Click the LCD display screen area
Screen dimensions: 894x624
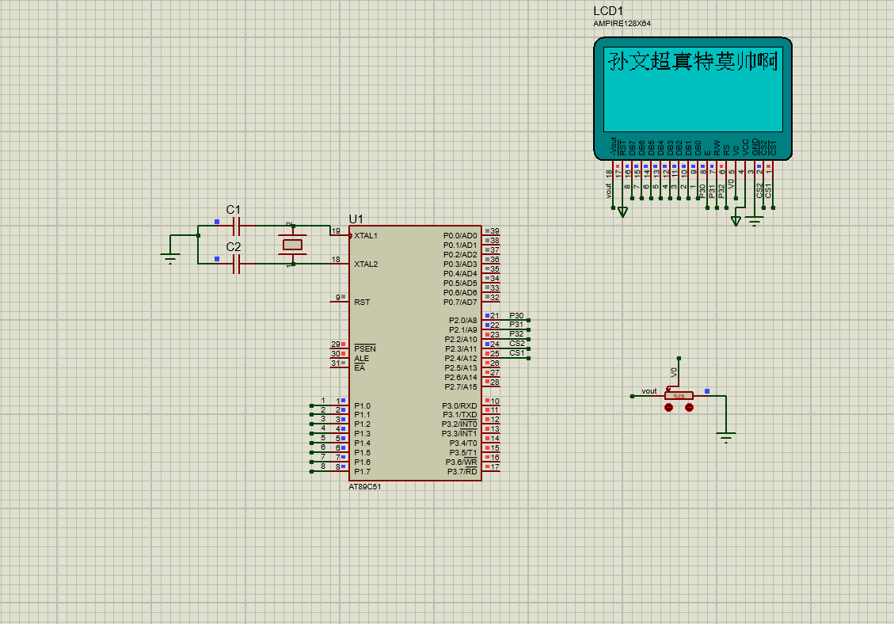click(693, 89)
